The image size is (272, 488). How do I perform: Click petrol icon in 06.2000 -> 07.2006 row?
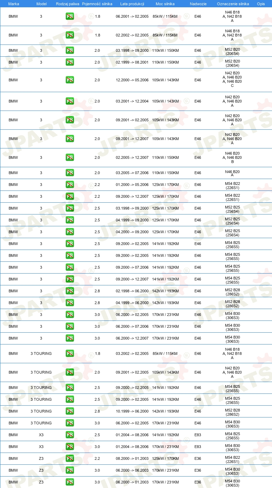tap(70, 326)
